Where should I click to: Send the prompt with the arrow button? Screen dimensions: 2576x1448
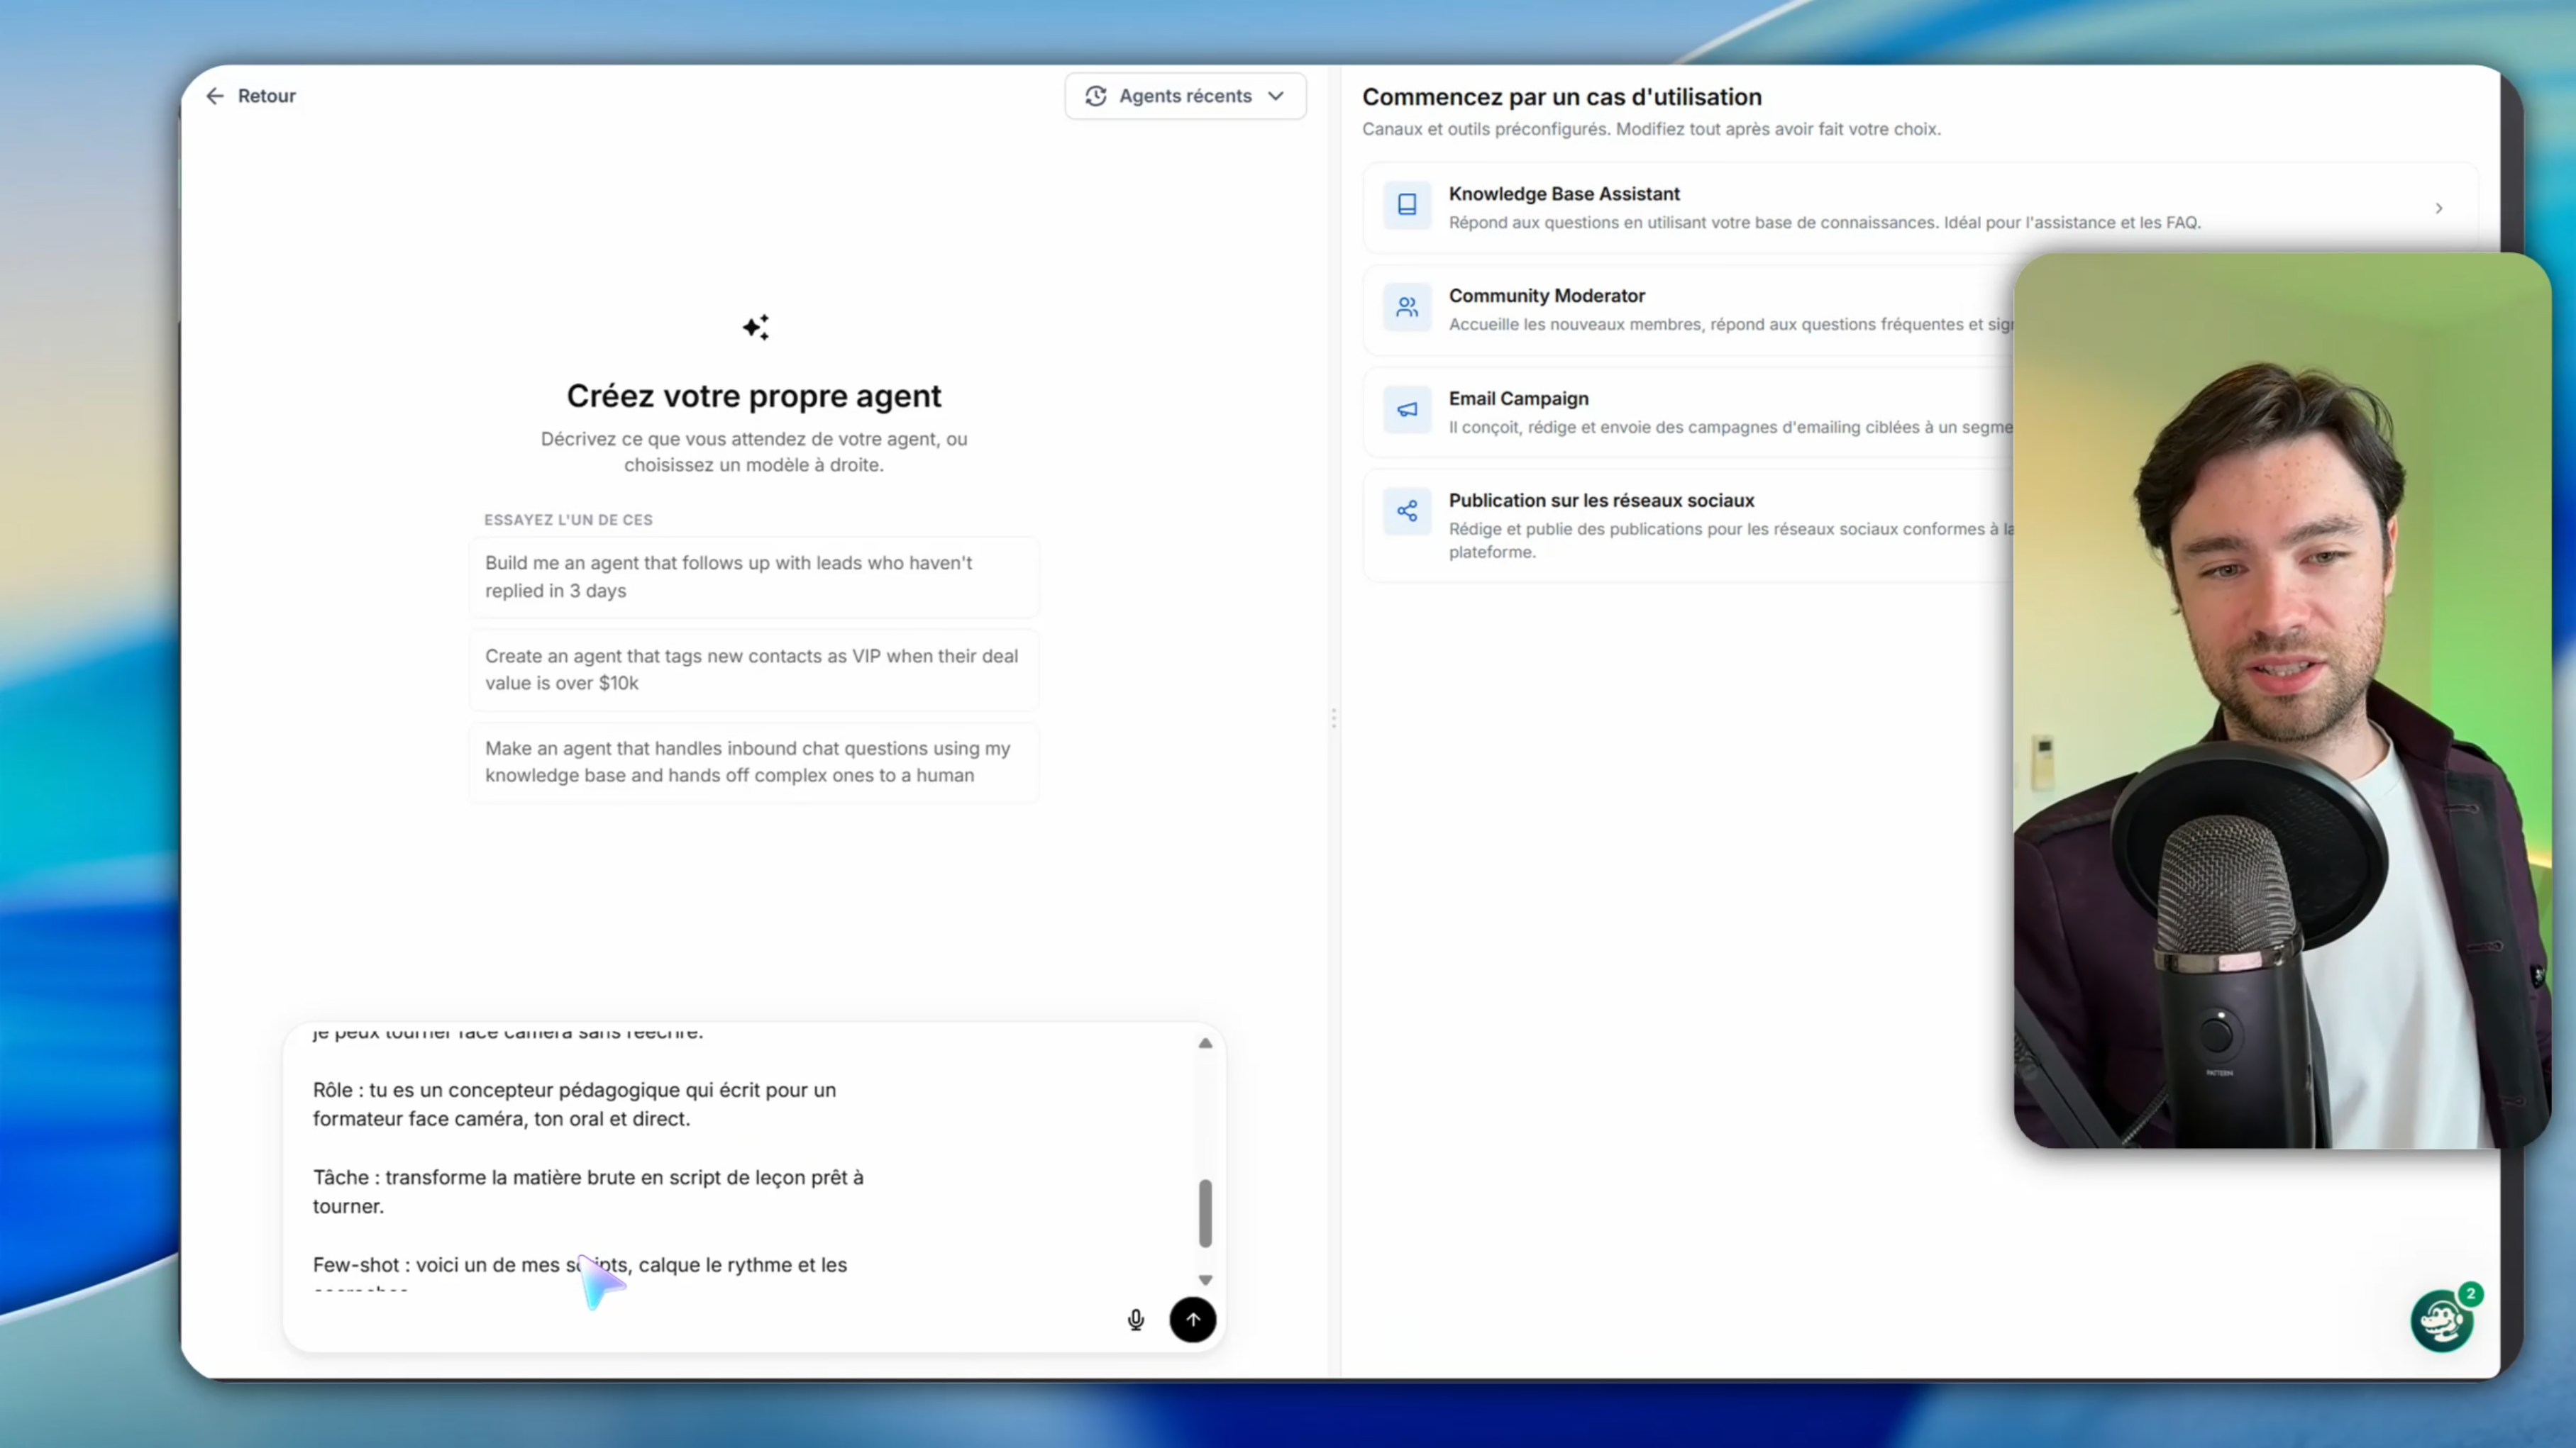point(1193,1319)
